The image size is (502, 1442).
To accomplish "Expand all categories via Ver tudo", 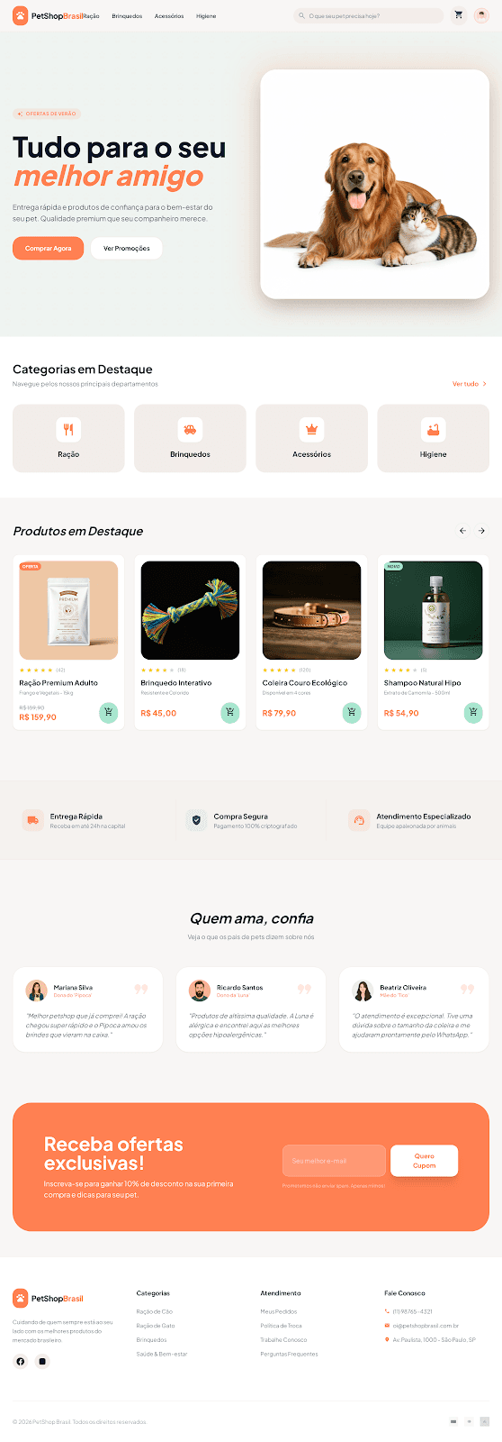I will (470, 384).
